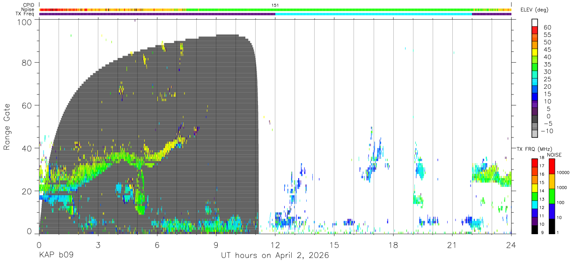The image size is (575, 265).
Task: Click the NOISE colorbar title
Action: [x=554, y=155]
